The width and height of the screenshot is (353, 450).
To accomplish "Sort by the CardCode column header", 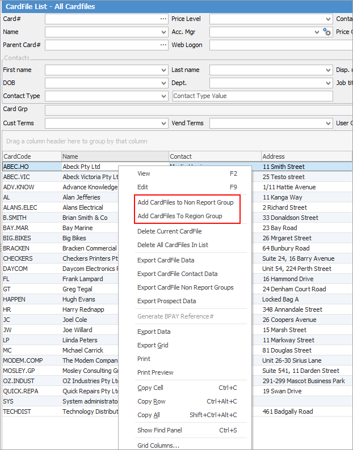I will [31, 156].
